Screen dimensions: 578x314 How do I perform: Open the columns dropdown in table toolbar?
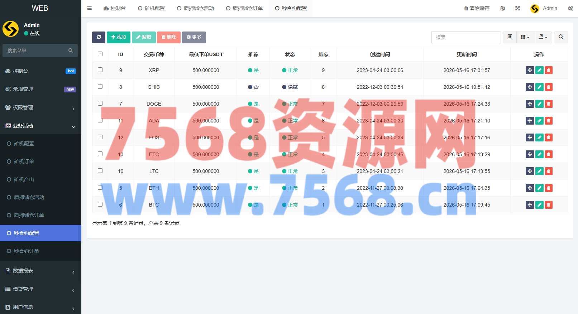pyautogui.click(x=525, y=37)
